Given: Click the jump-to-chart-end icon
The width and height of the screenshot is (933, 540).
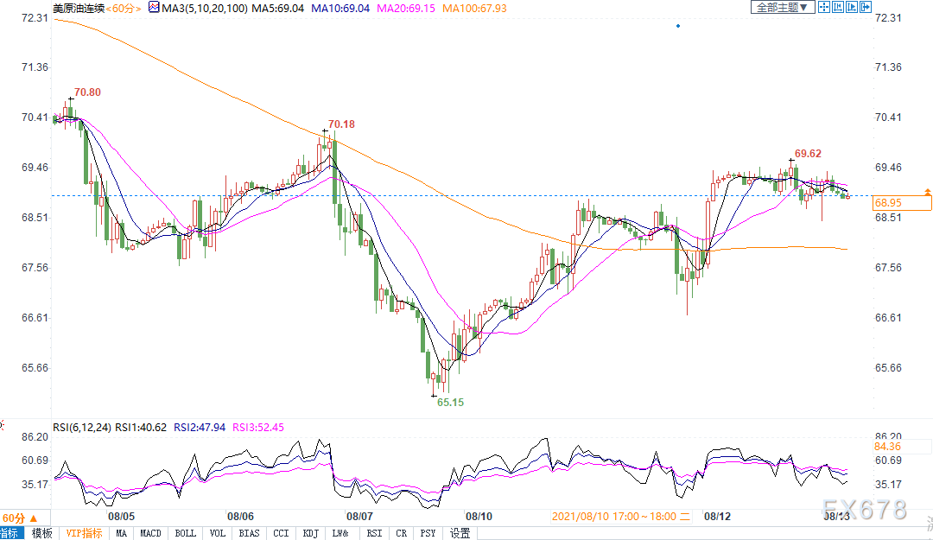Looking at the screenshot, I should point(852,7).
